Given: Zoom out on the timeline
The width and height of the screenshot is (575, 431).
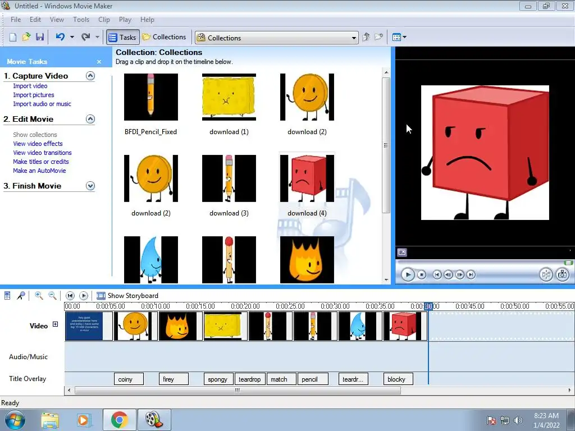Looking at the screenshot, I should [52, 295].
